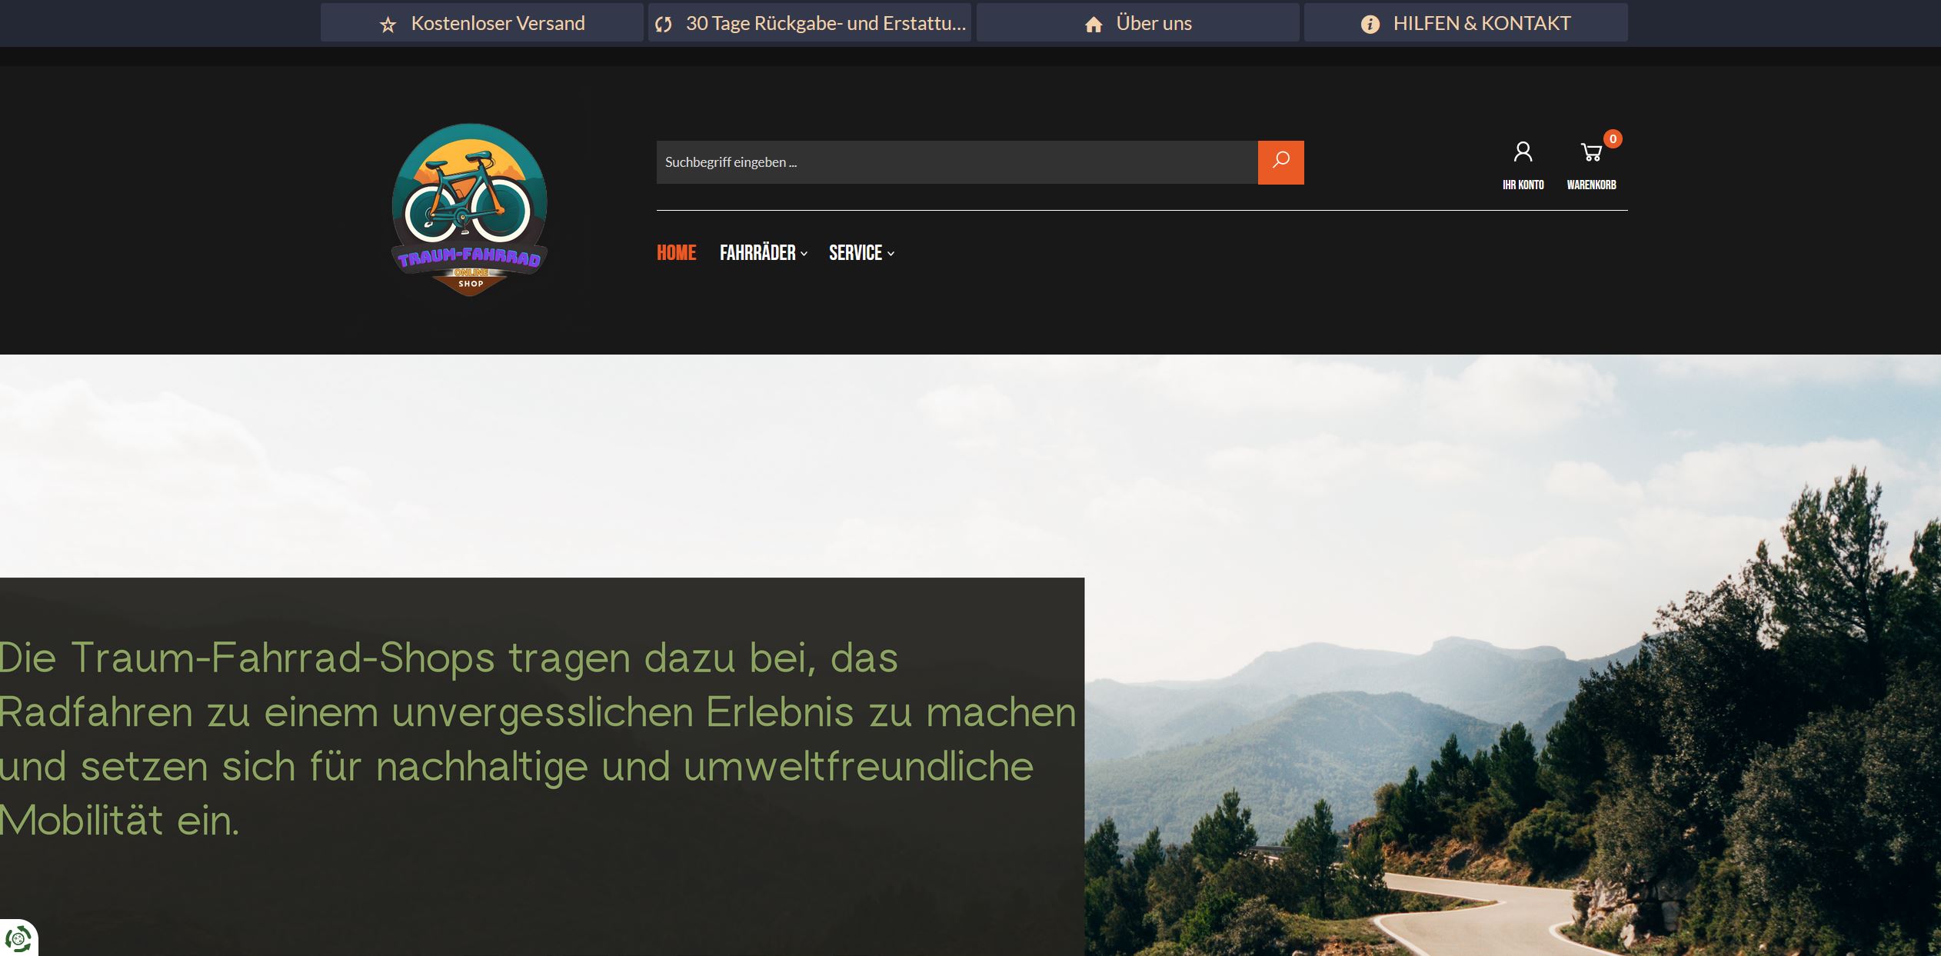
Task: Open the HILFEN & KONTAKT link
Action: click(x=1481, y=23)
